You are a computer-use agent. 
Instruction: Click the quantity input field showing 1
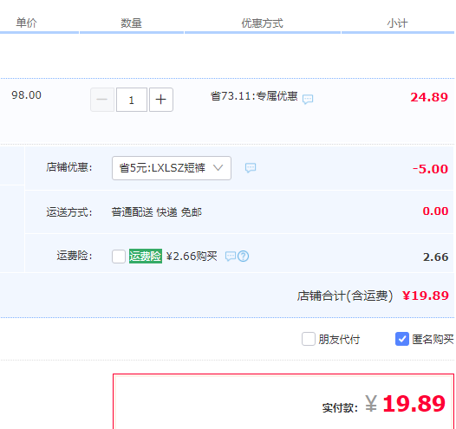(132, 100)
